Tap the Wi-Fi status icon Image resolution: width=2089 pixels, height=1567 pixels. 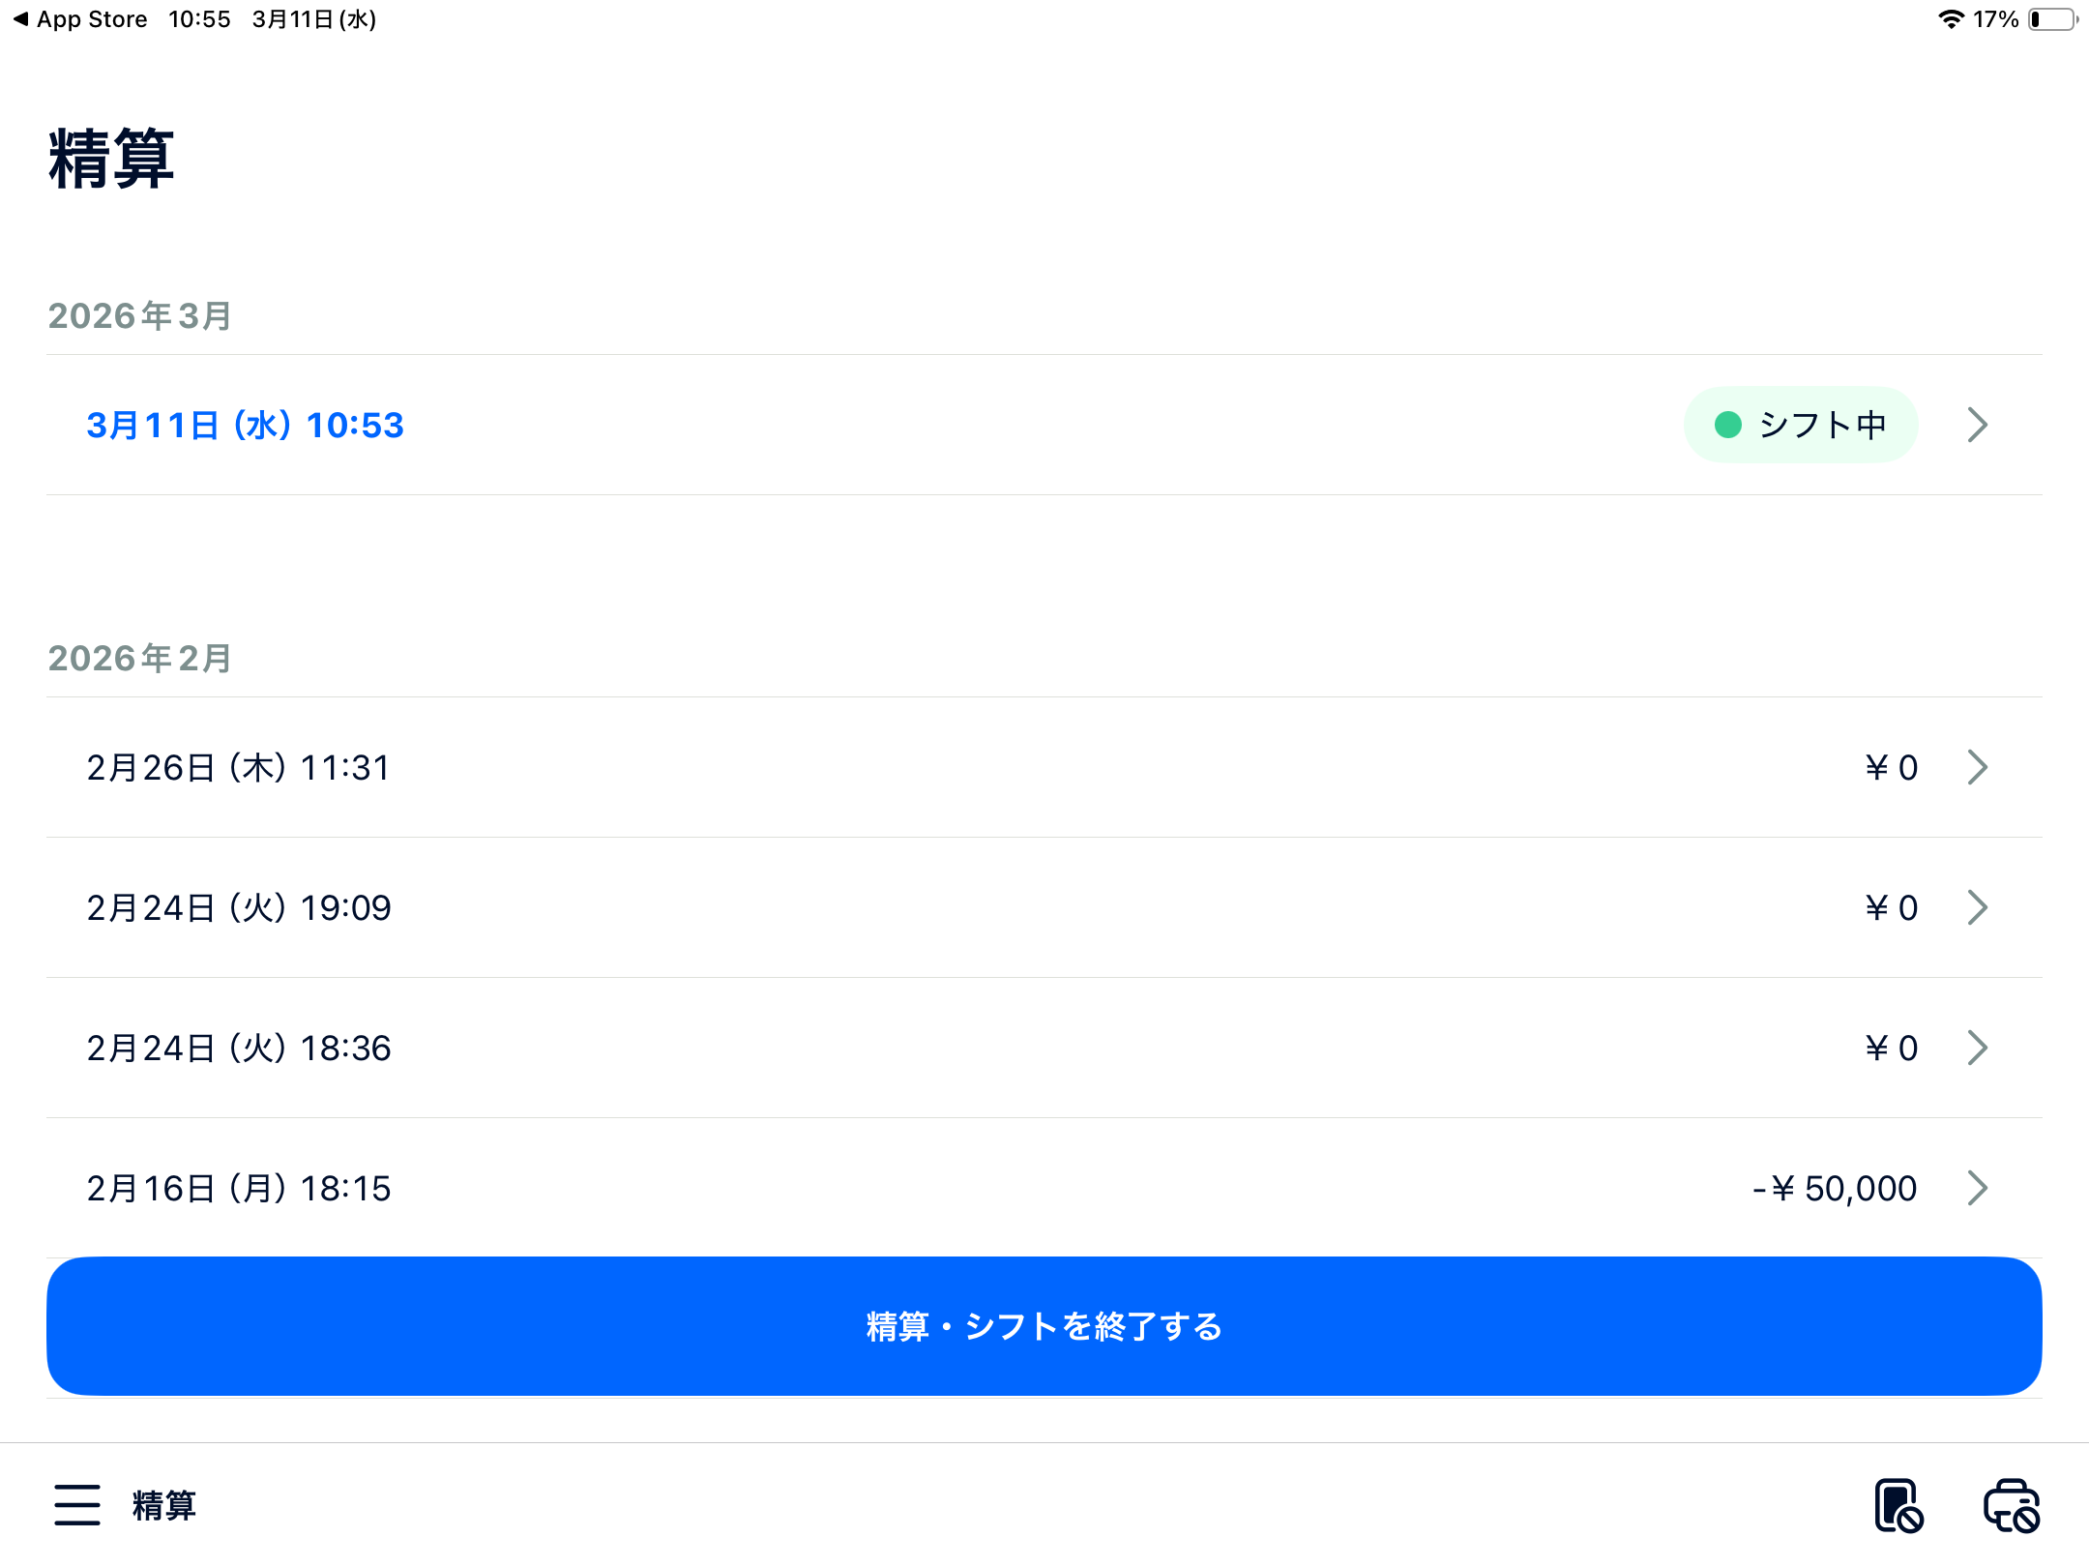click(x=1950, y=19)
